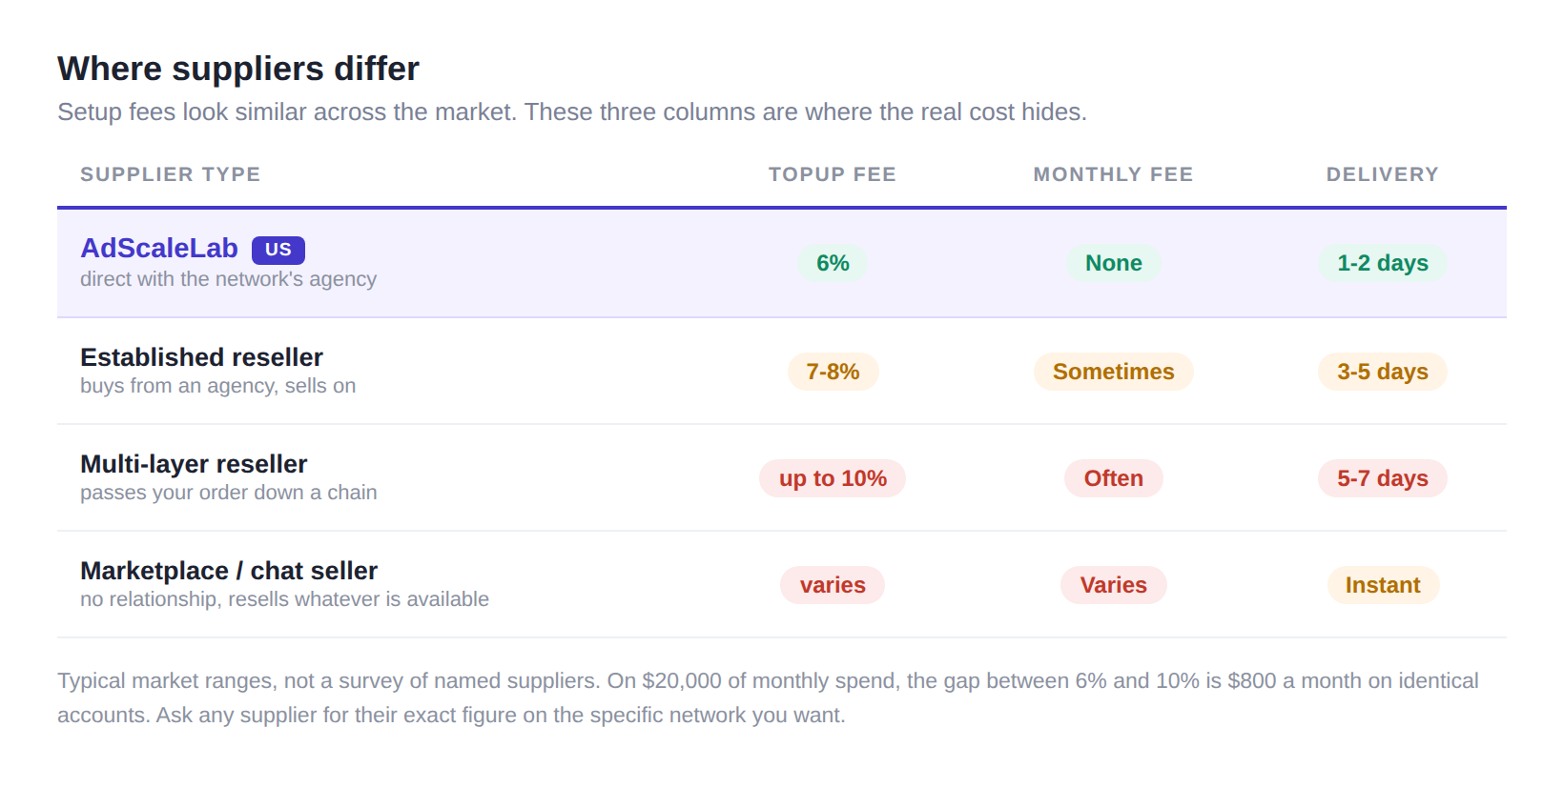Screen dimensions: 1564x808
Task: Click the Monthly Fee column header
Action: [x=1113, y=174]
